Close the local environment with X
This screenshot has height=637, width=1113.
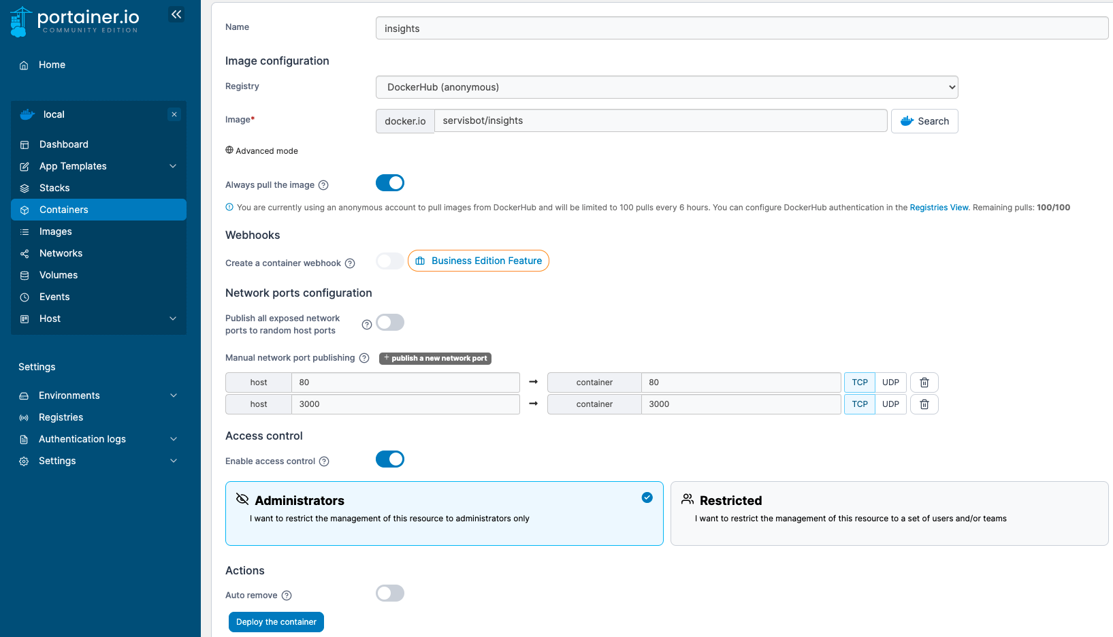click(174, 114)
